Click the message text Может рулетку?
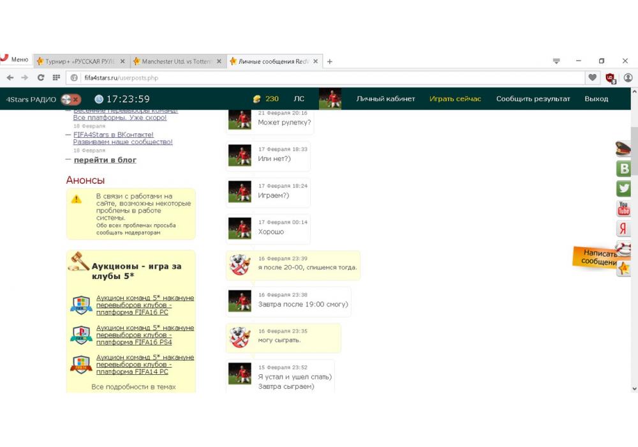 point(285,122)
